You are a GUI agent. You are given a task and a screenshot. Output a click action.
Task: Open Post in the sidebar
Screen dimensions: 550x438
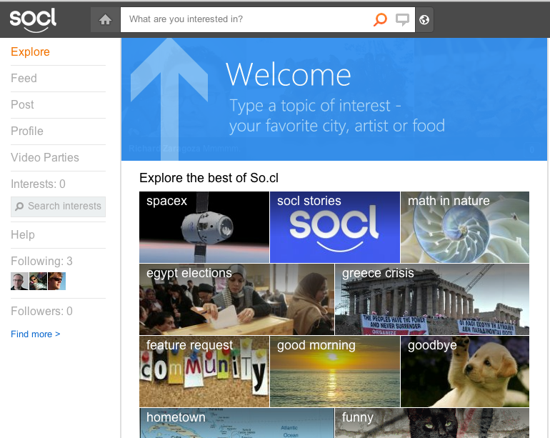pyautogui.click(x=22, y=105)
